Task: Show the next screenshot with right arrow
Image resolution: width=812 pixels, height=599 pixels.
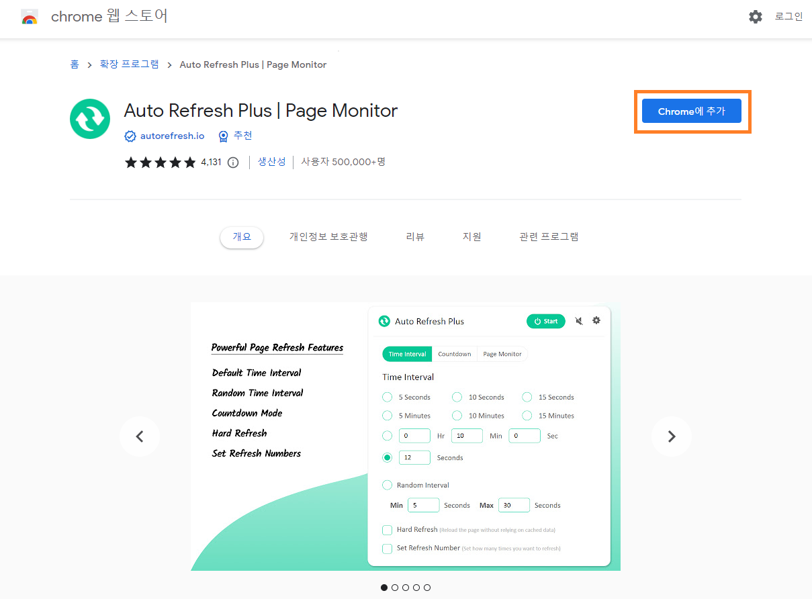Action: click(x=672, y=436)
